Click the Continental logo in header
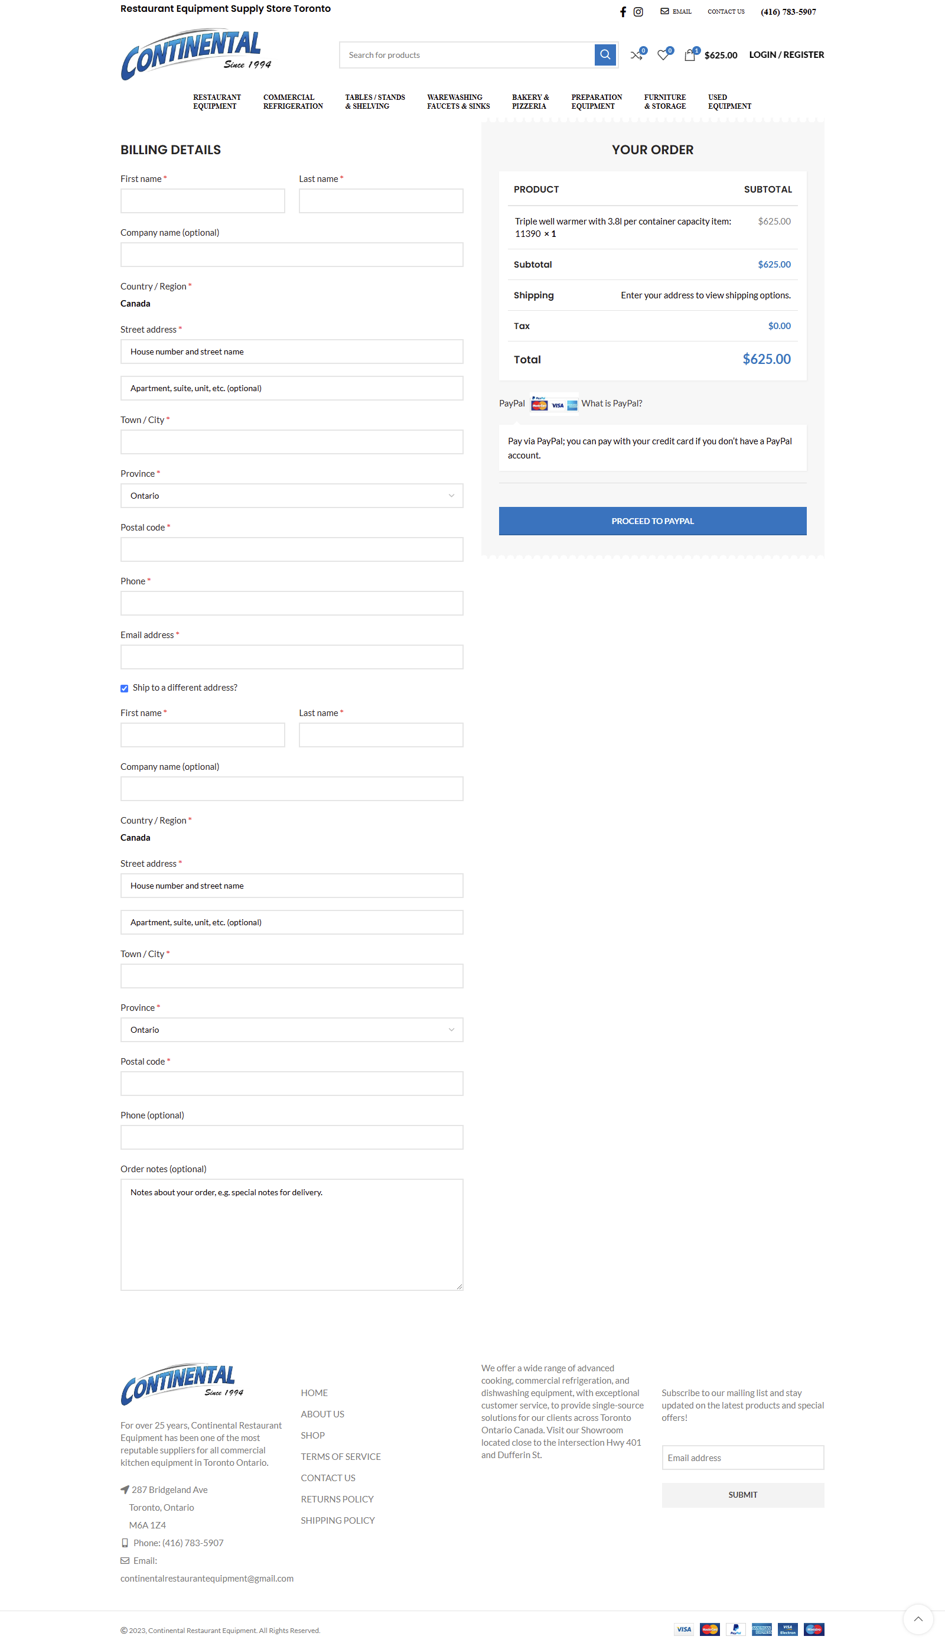945x1646 pixels. coord(196,54)
